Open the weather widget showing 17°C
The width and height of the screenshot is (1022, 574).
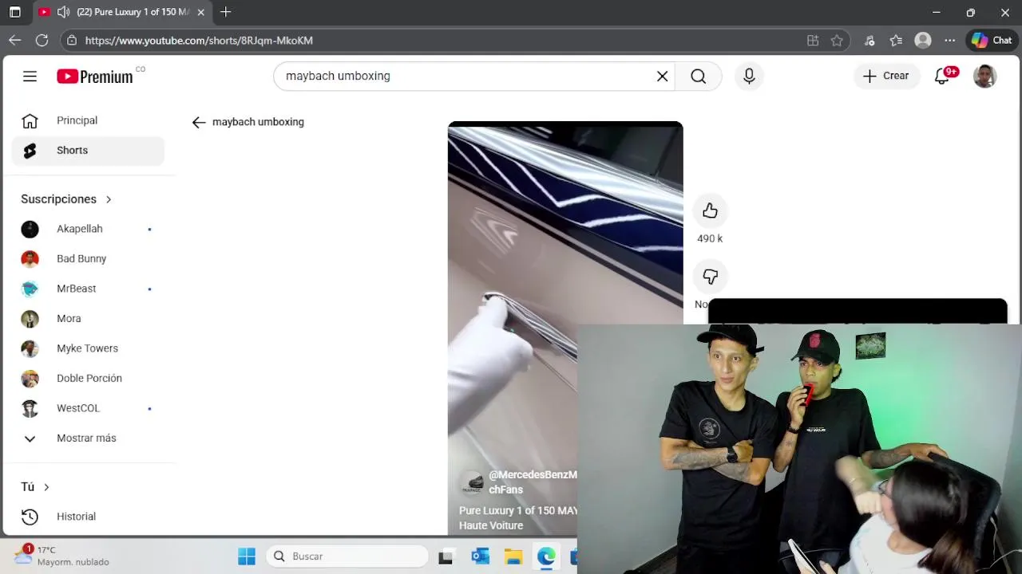tap(61, 556)
